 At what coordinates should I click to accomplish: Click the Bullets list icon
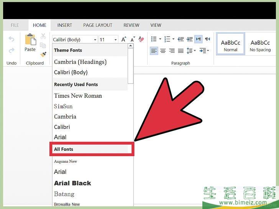154,39
